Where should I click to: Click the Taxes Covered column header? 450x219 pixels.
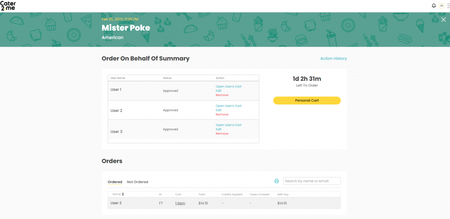(x=259, y=194)
